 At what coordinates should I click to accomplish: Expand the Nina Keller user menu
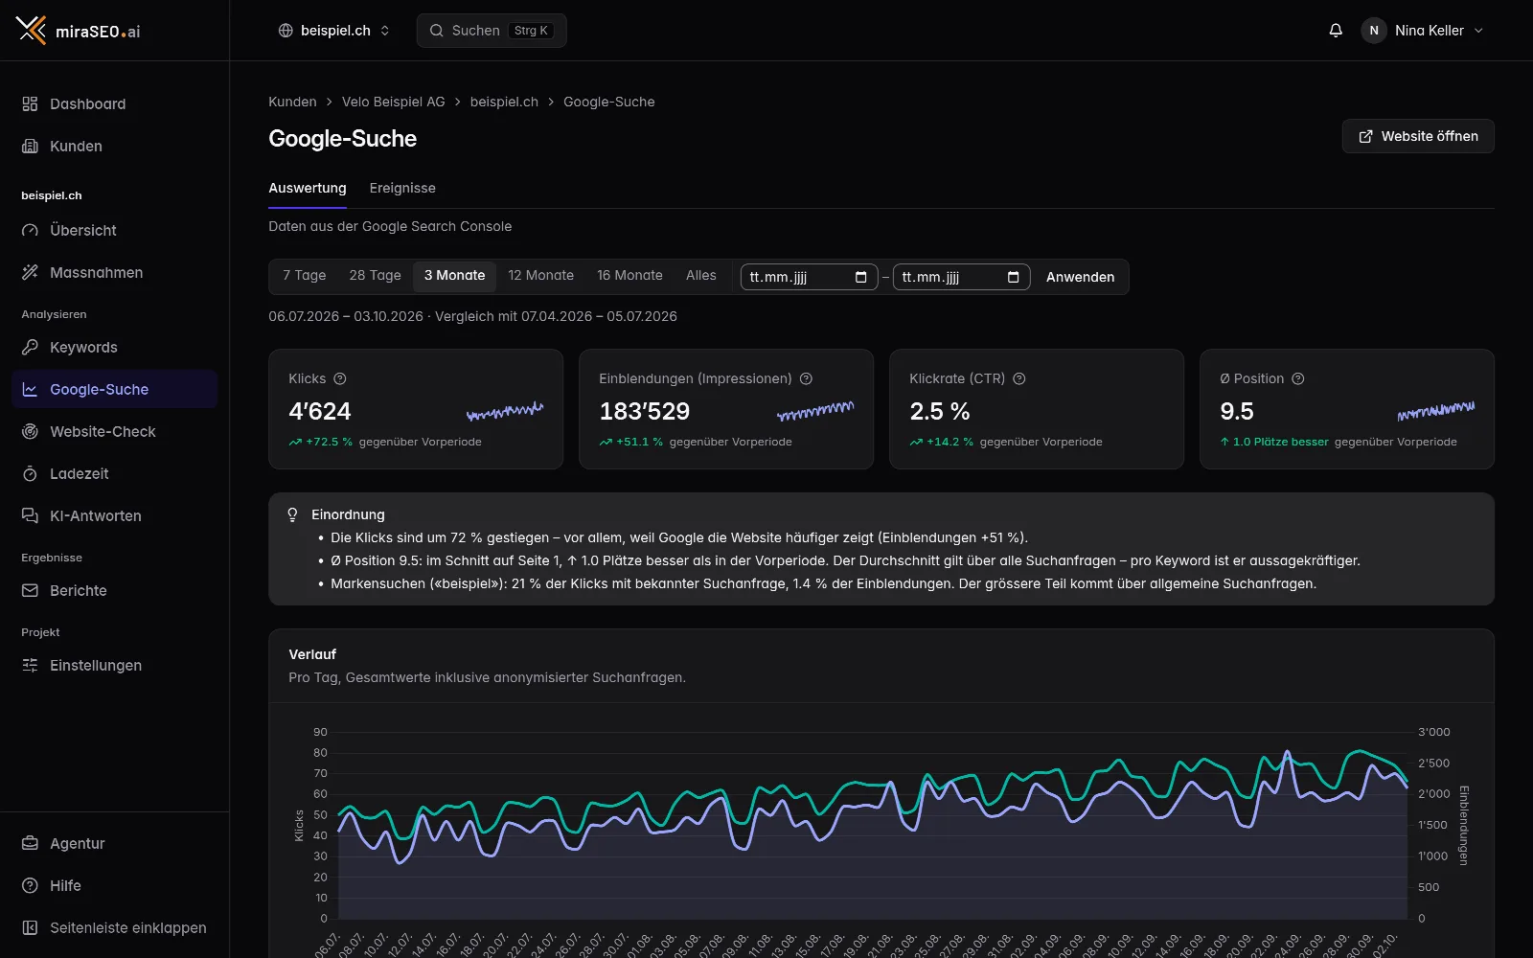click(1423, 31)
